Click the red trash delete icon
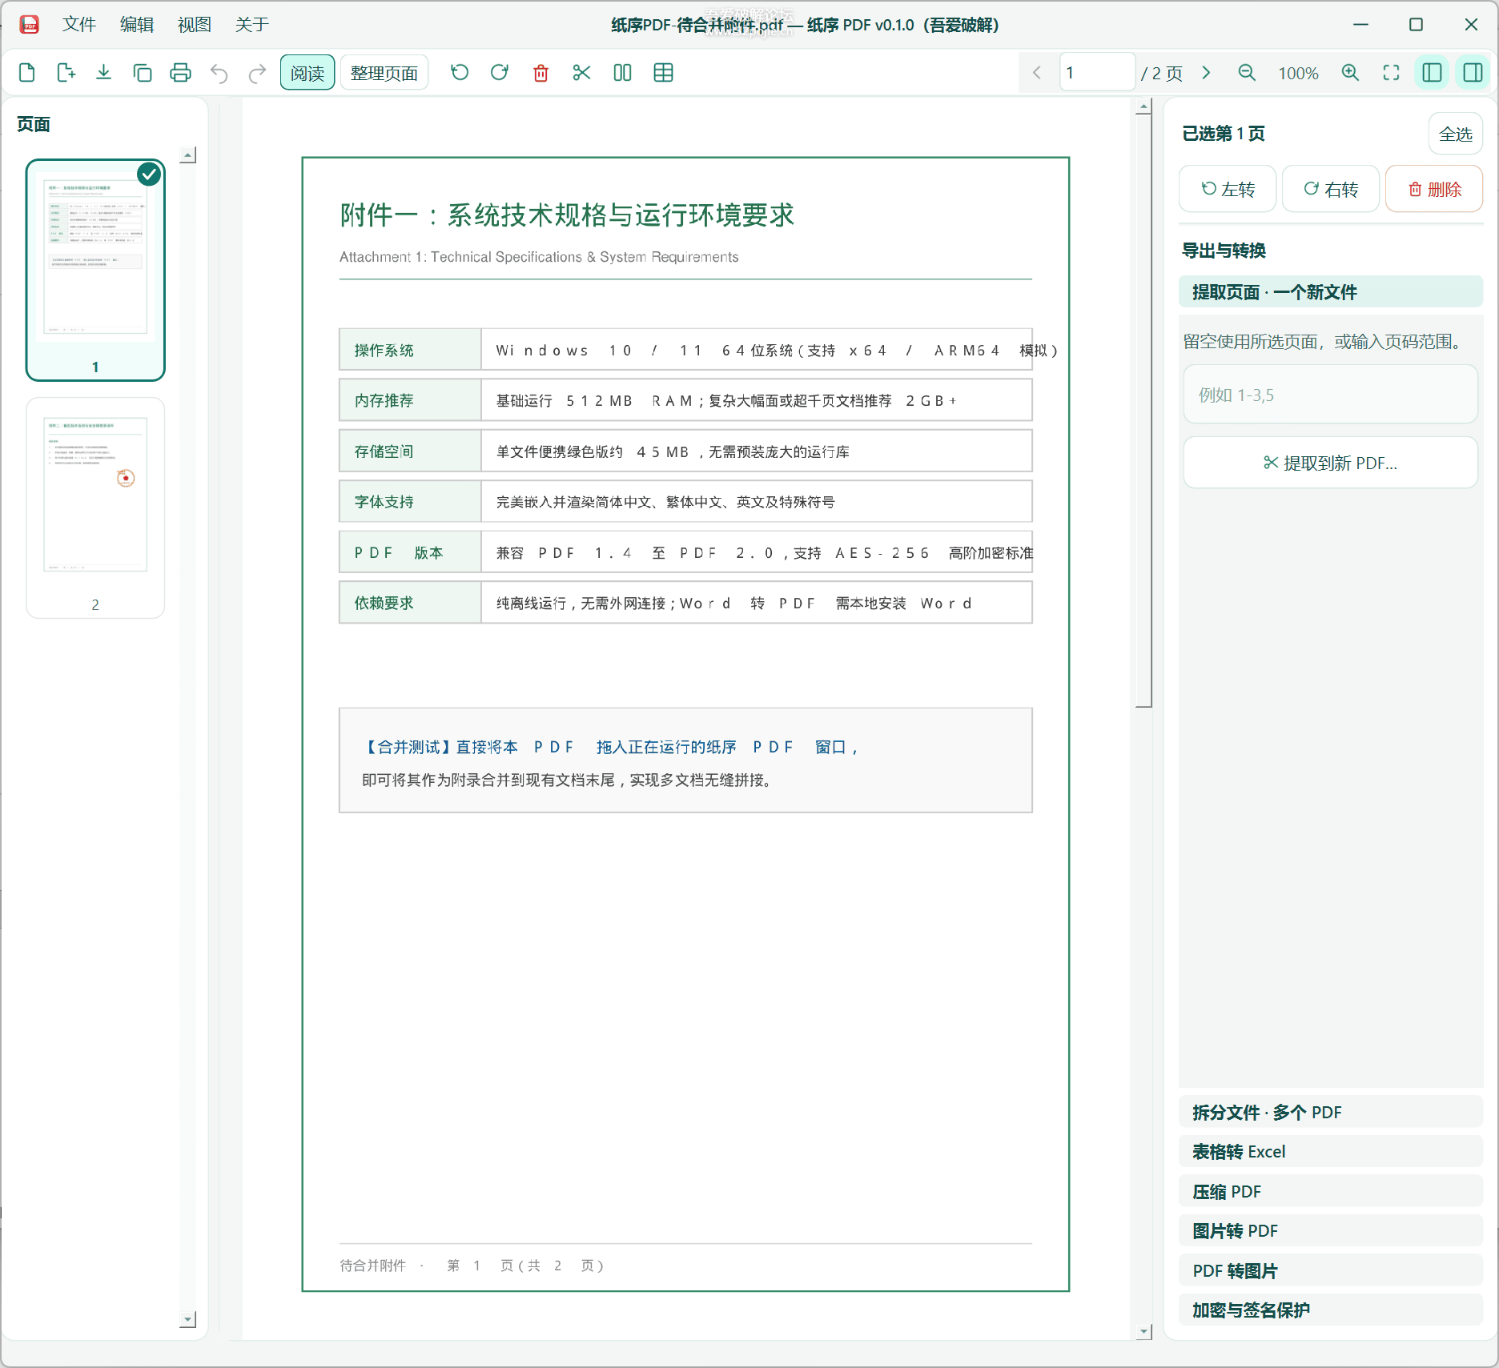The image size is (1499, 1368). [541, 73]
